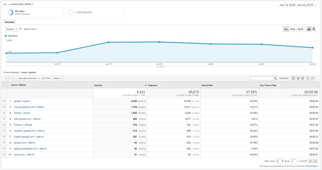The image size is (322, 170).
Task: Switch chart granularity to Week
Action: tap(293, 29)
